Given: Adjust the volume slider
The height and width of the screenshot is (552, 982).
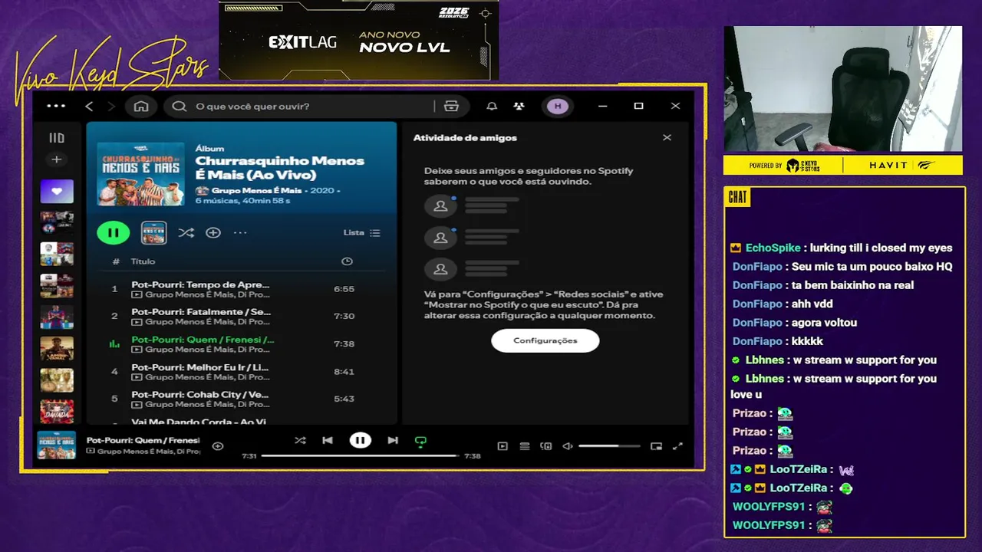Looking at the screenshot, I should click(609, 446).
